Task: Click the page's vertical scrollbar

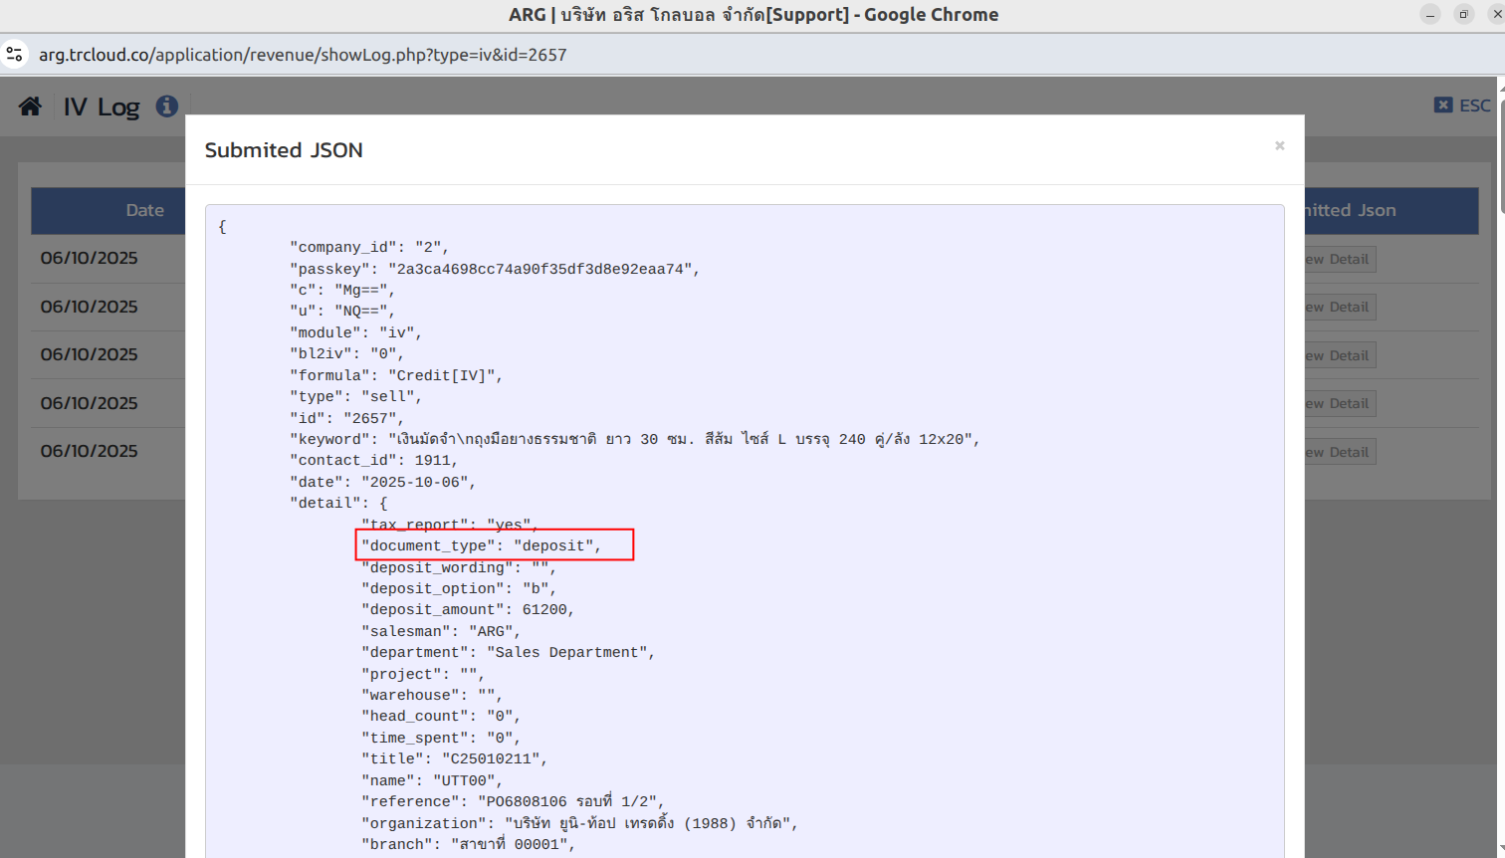Action: (x=1500, y=149)
